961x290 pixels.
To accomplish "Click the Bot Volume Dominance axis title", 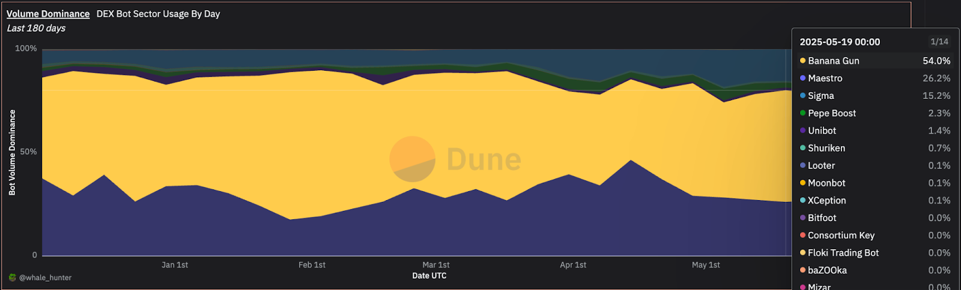I will click(x=12, y=152).
